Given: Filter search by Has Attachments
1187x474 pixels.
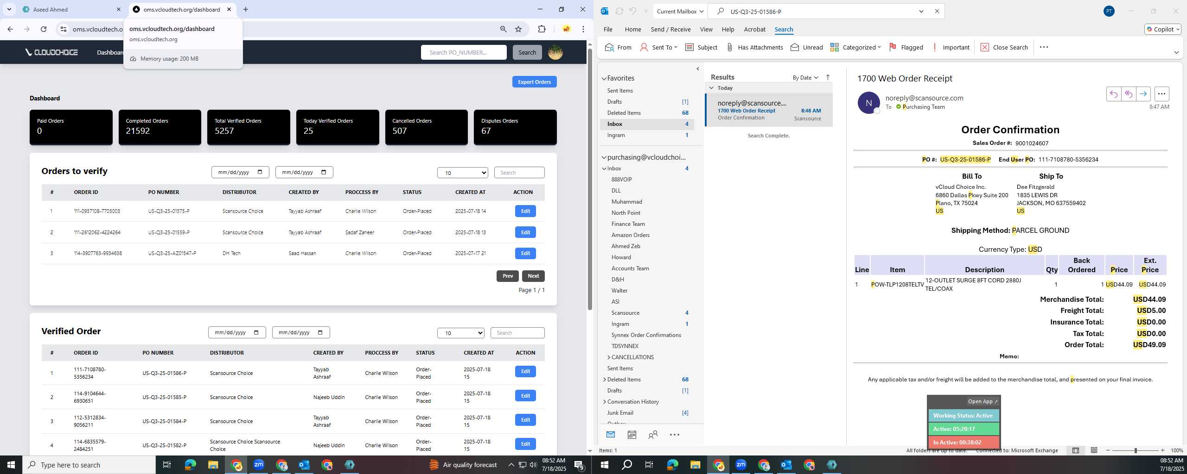Looking at the screenshot, I should coord(754,47).
